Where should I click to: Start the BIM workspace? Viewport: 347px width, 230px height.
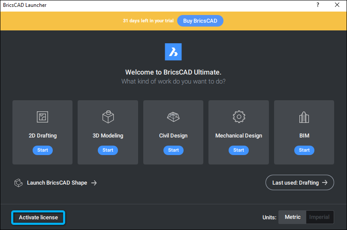304,150
